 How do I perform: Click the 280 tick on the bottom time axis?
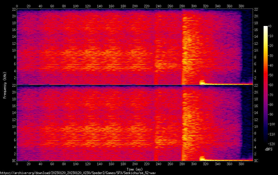click(182, 164)
